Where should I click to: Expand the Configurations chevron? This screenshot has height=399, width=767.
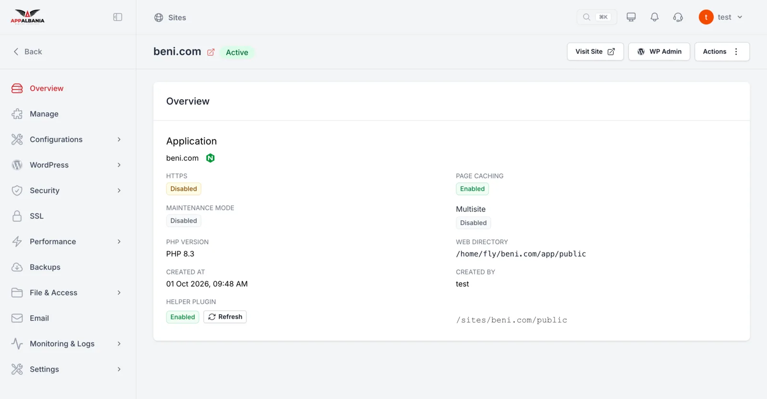click(x=119, y=139)
